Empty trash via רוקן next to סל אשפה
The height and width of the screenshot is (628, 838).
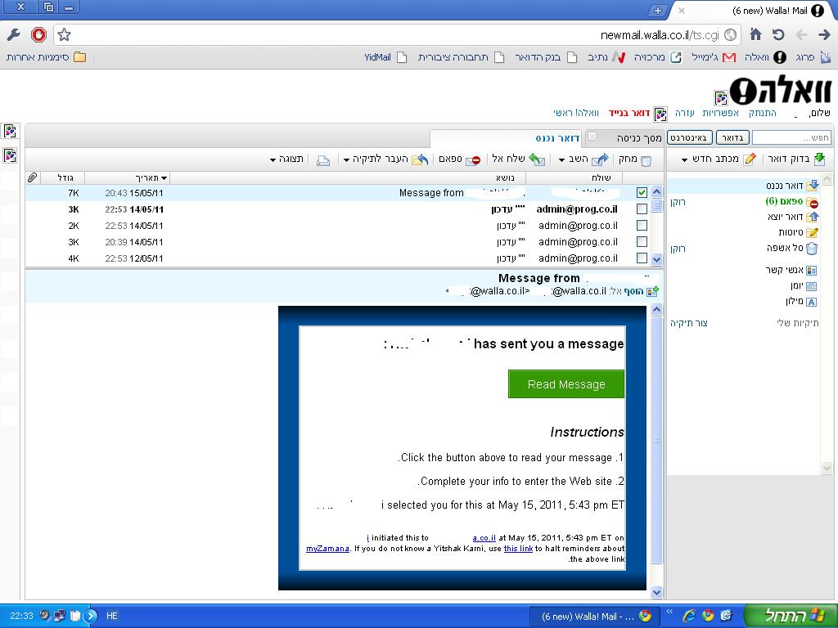[x=678, y=249]
